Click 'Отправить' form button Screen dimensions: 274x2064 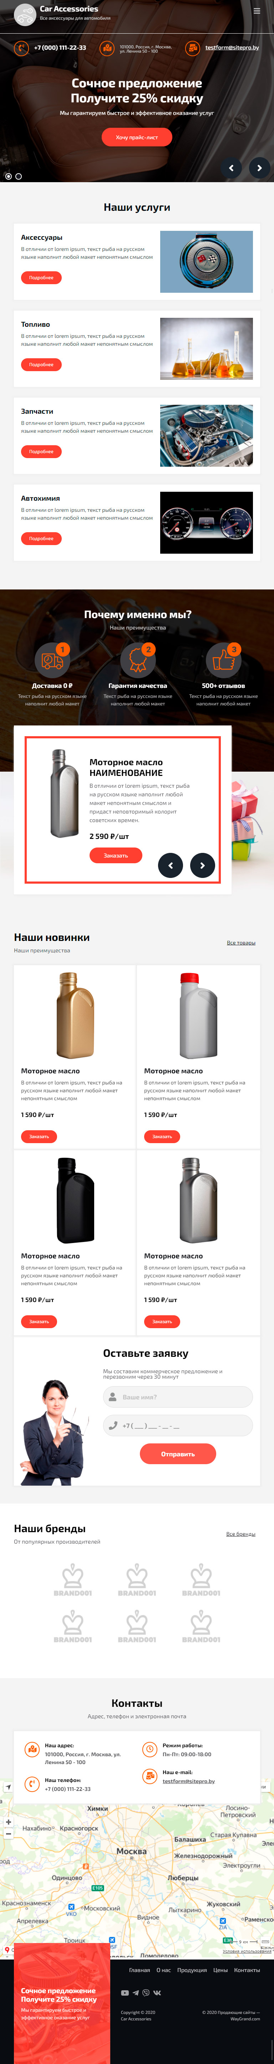177,1453
